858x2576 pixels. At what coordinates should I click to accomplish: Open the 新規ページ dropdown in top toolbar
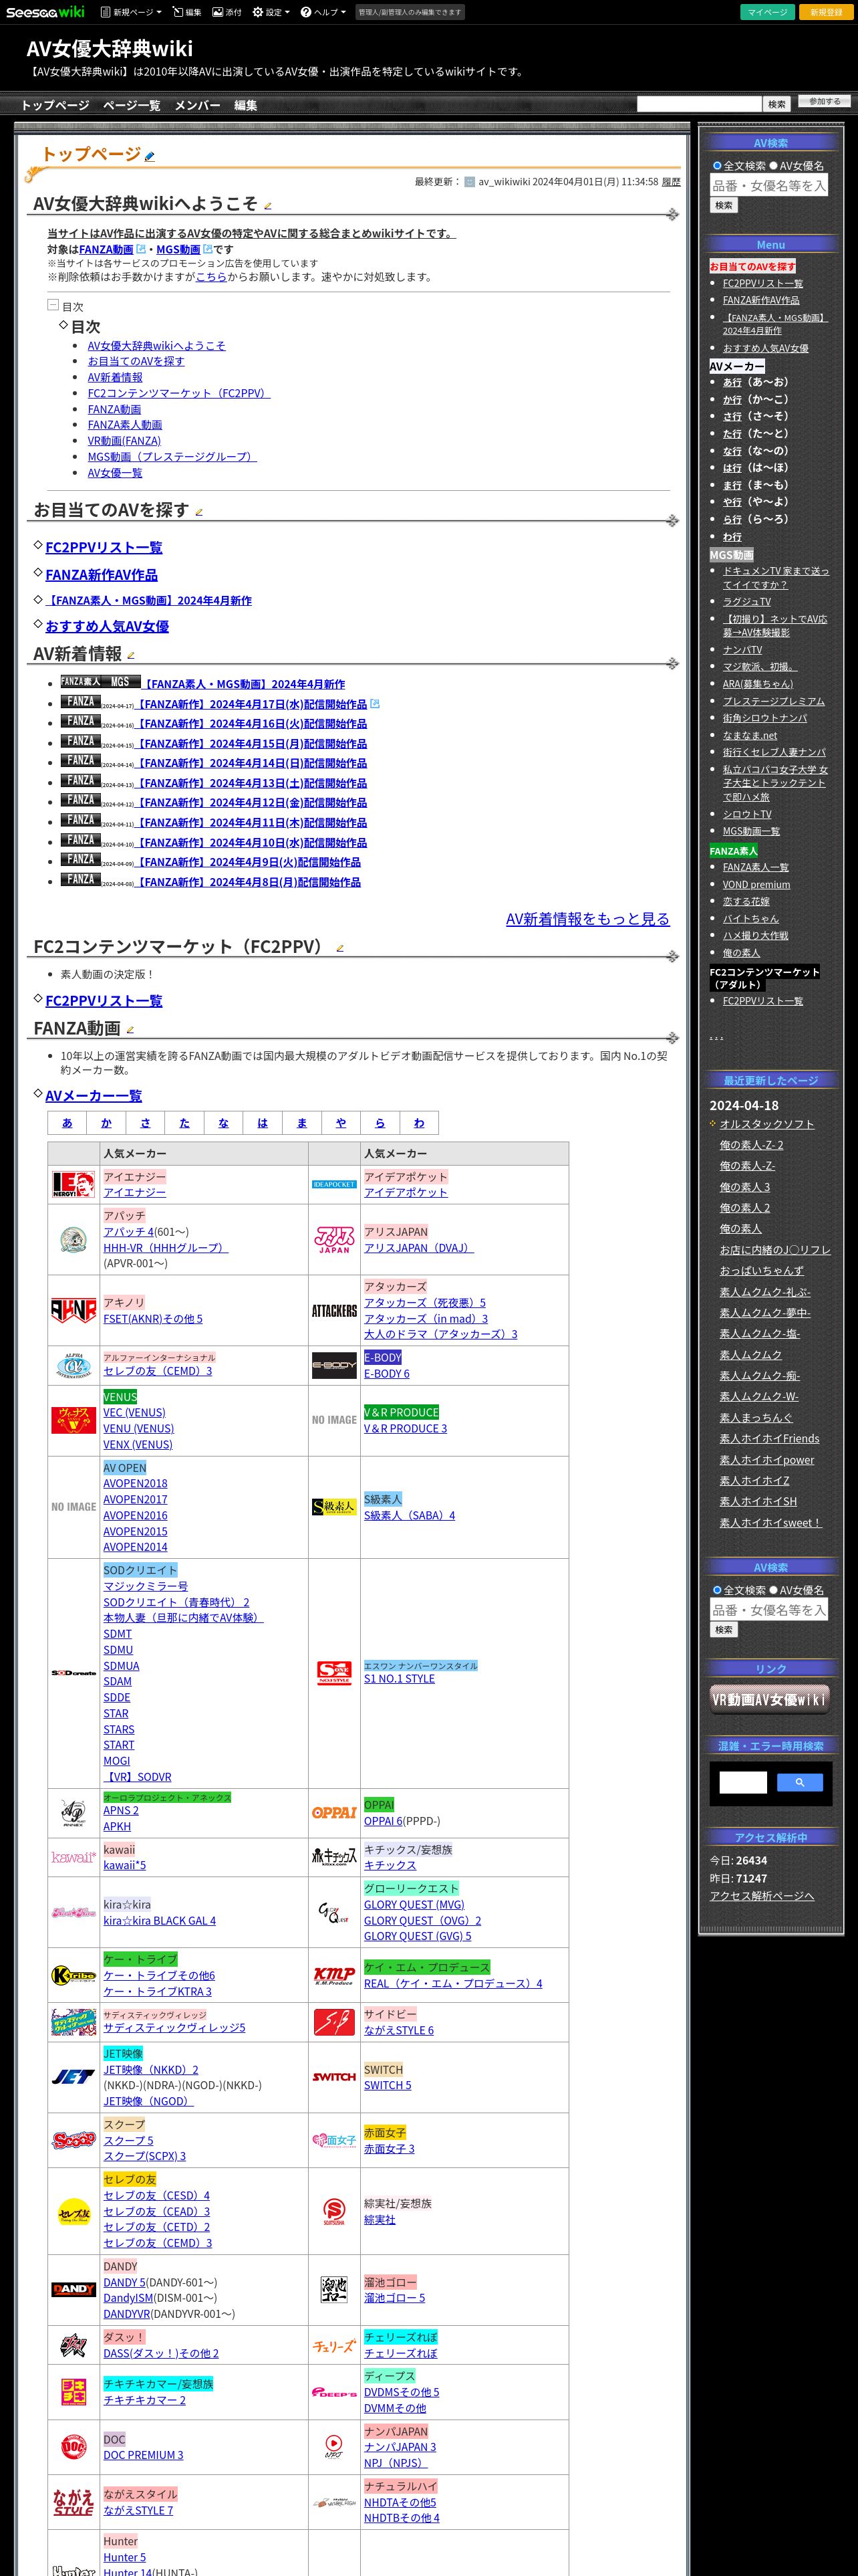131,12
